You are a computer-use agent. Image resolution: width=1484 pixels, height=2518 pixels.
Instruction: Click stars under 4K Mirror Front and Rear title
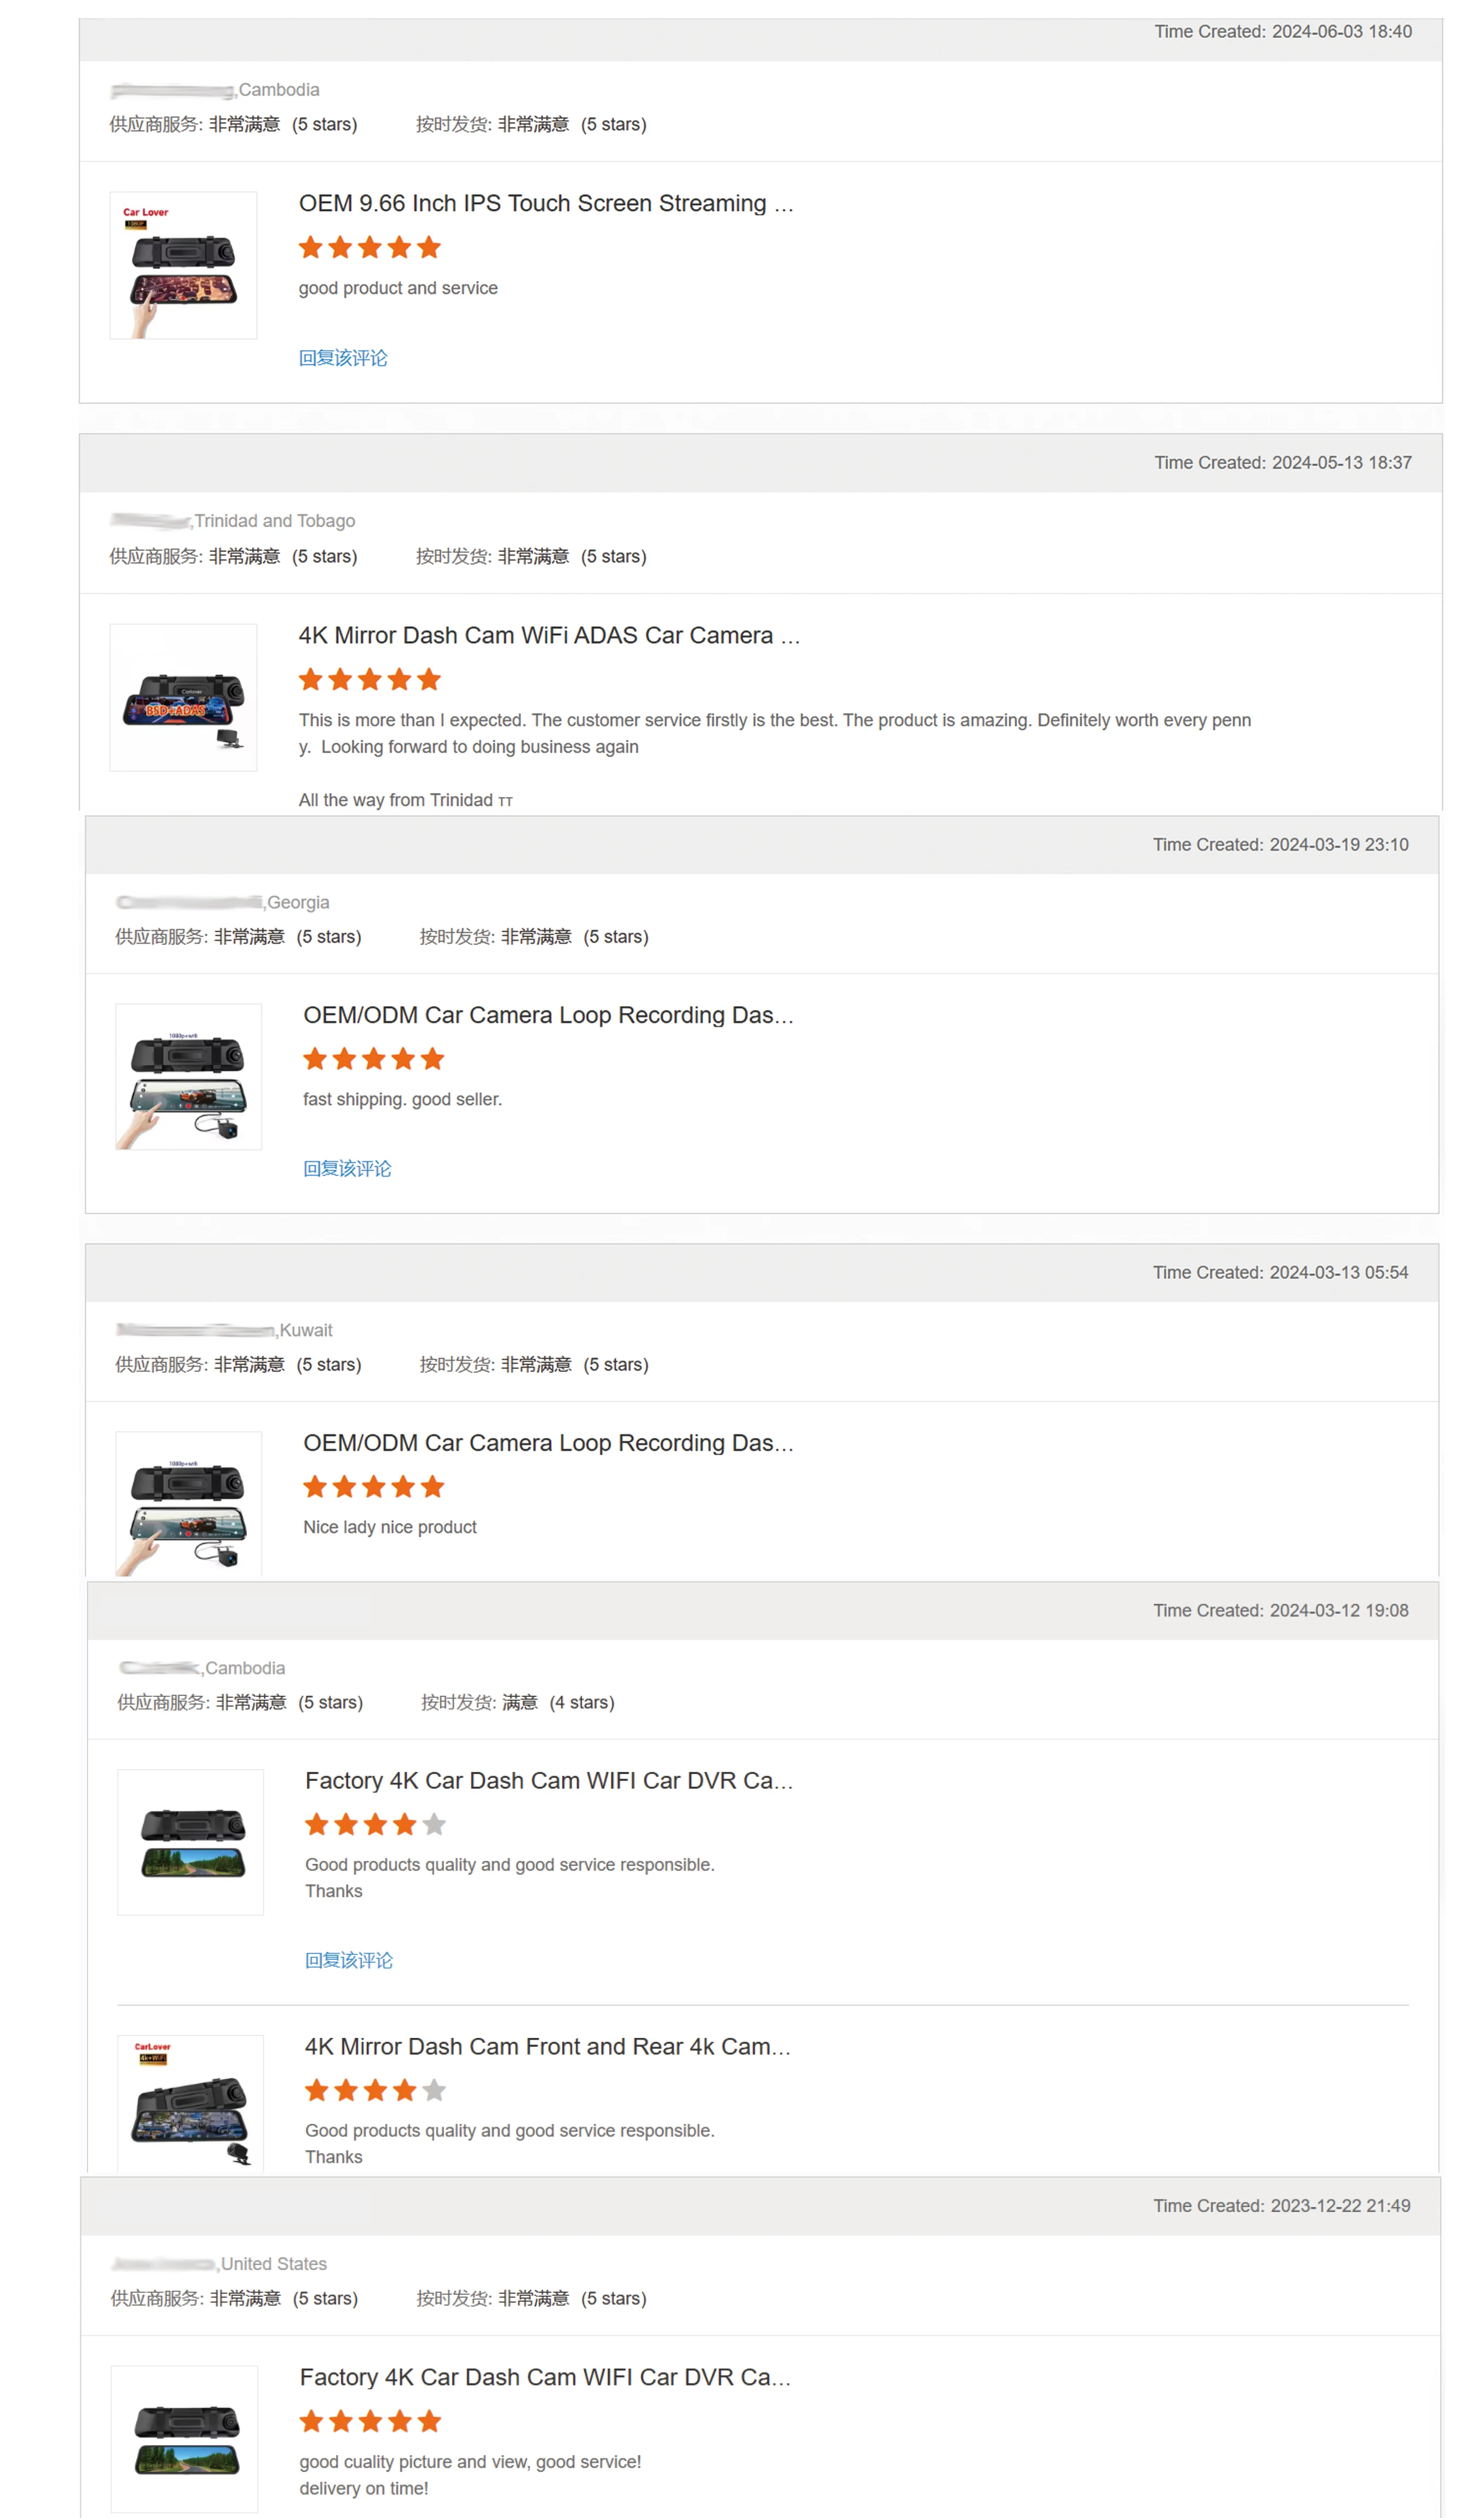point(375,2090)
